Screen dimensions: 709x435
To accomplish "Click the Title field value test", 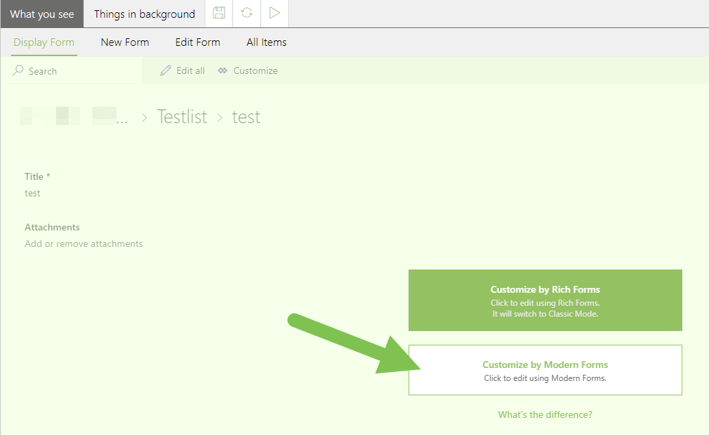I will (32, 194).
